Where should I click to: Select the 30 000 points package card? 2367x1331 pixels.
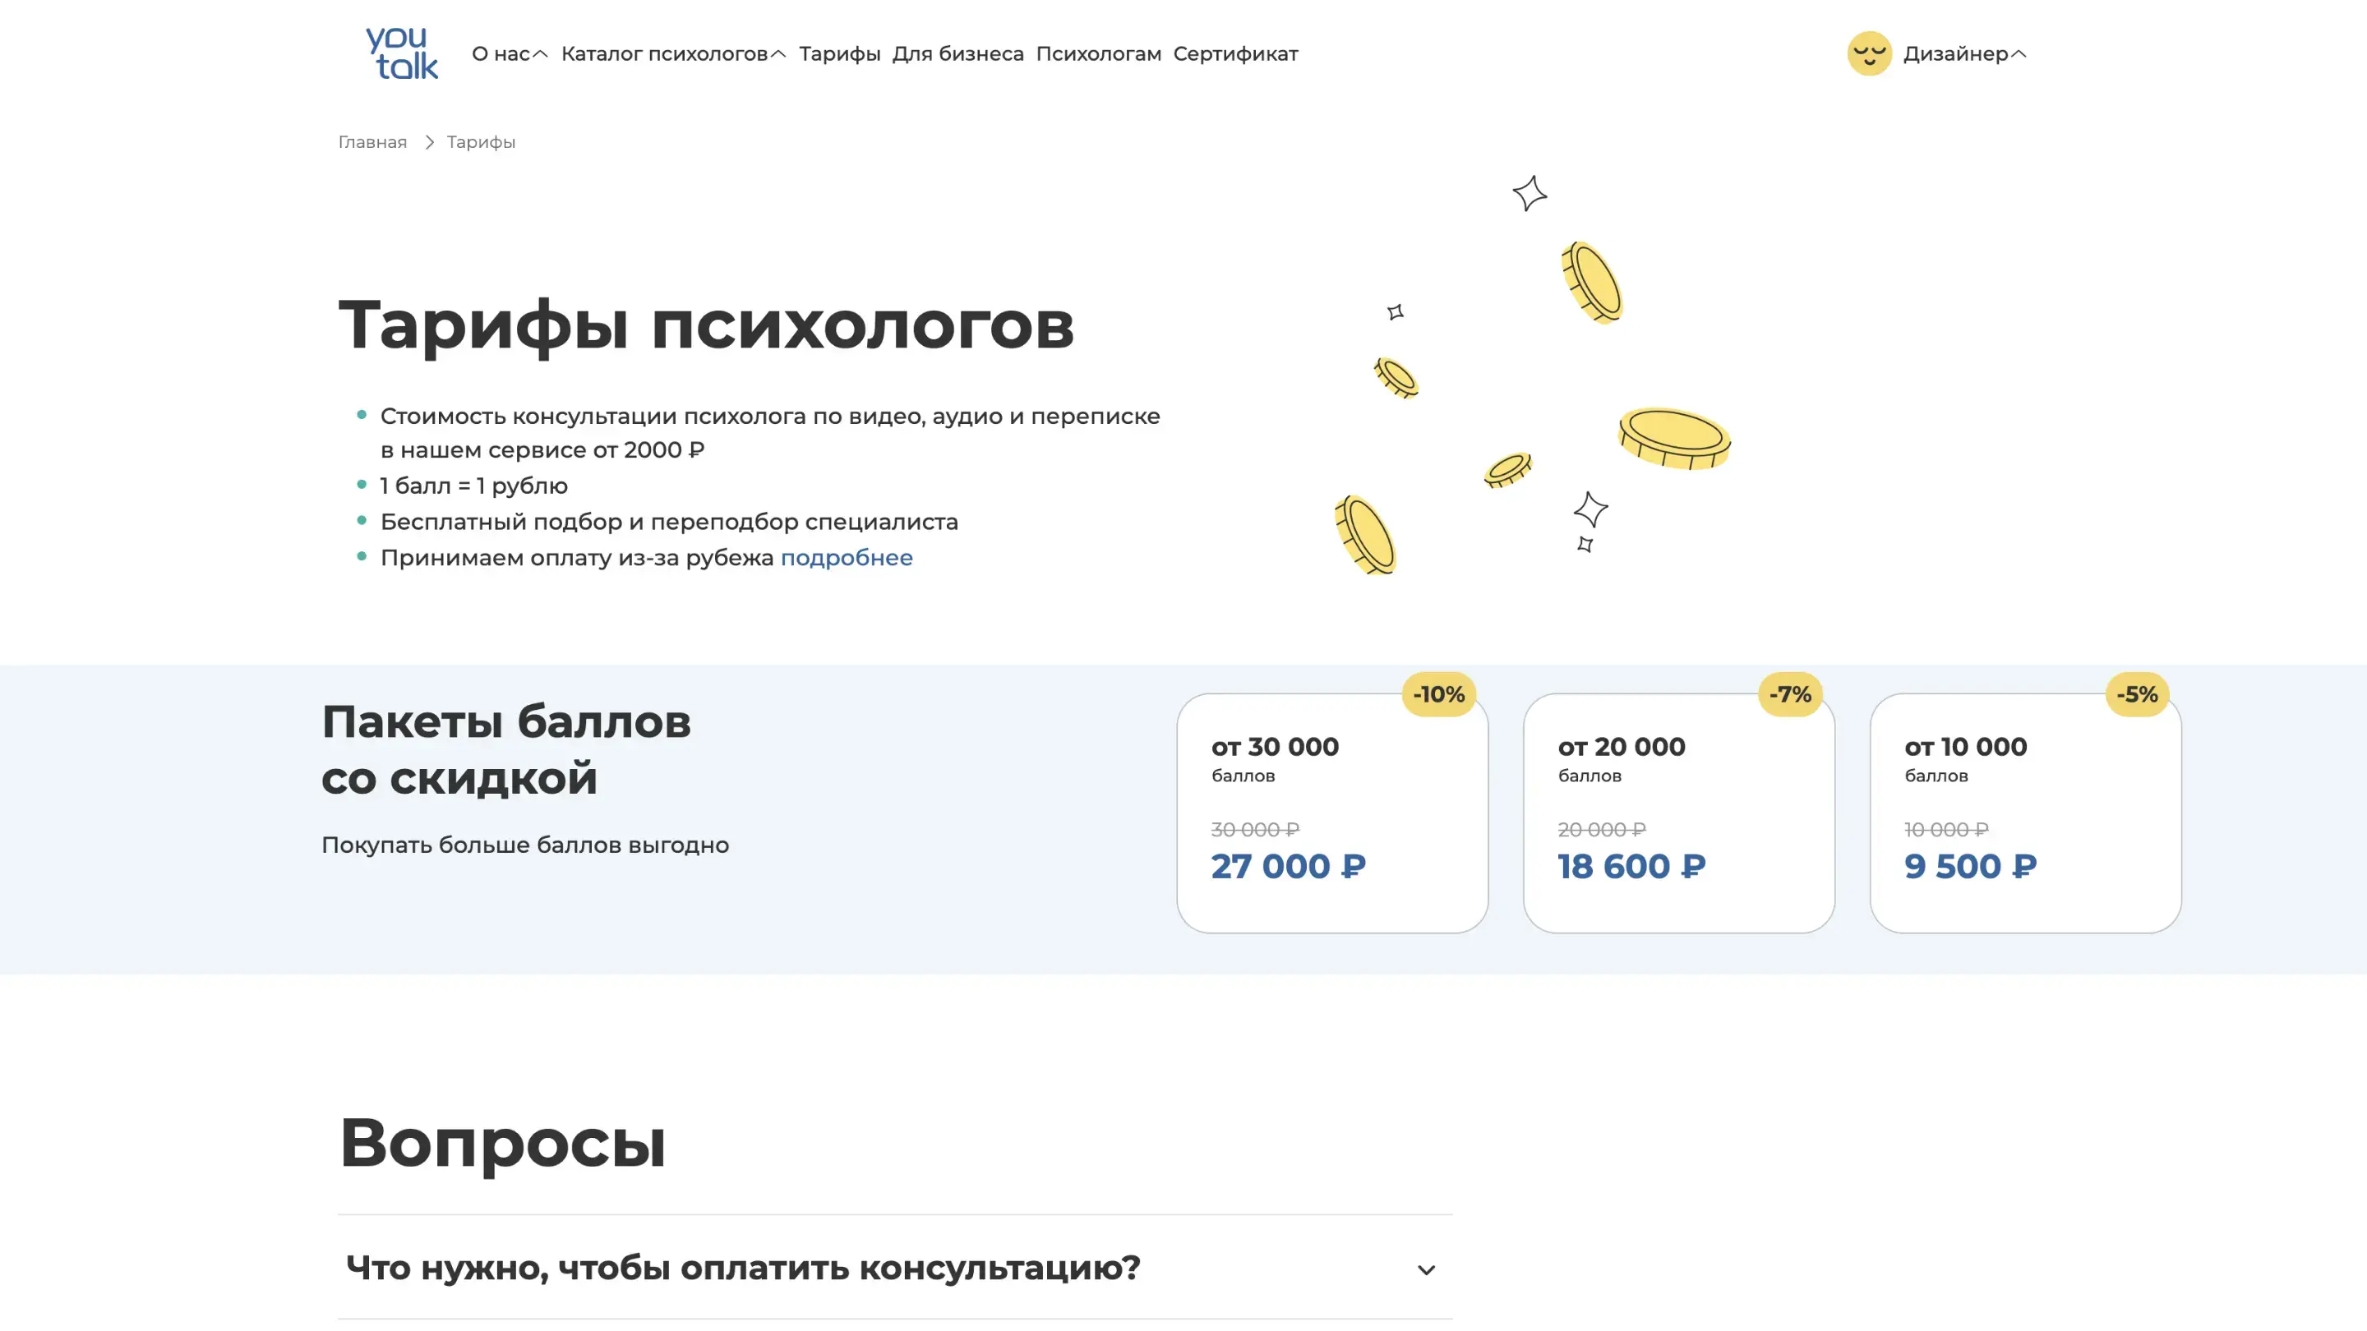click(x=1331, y=813)
